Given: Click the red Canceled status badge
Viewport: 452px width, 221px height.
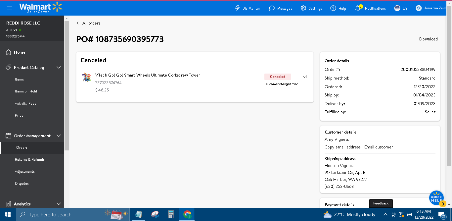Looking at the screenshot, I should [x=278, y=77].
